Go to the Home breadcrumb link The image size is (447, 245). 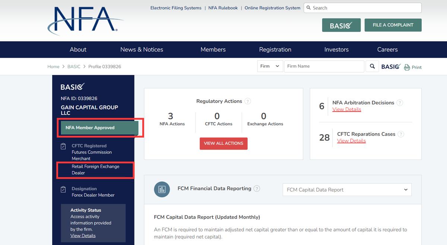click(x=53, y=67)
